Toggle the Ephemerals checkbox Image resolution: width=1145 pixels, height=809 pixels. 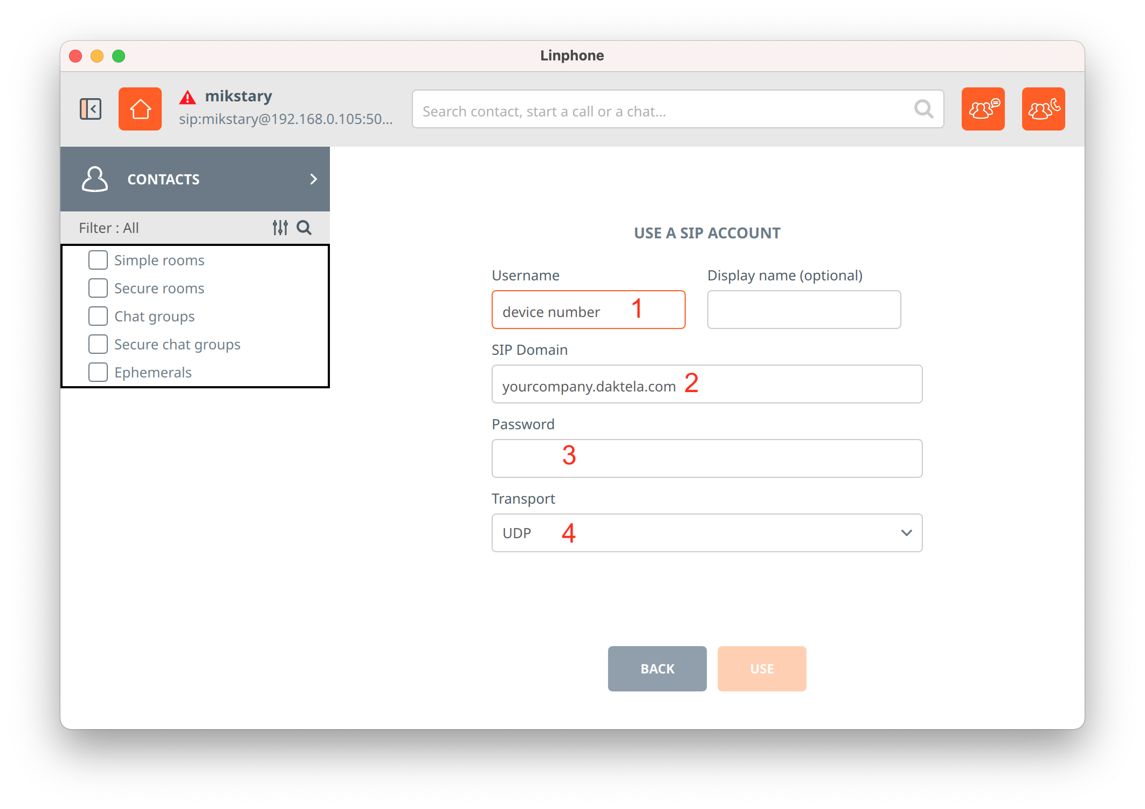[98, 372]
